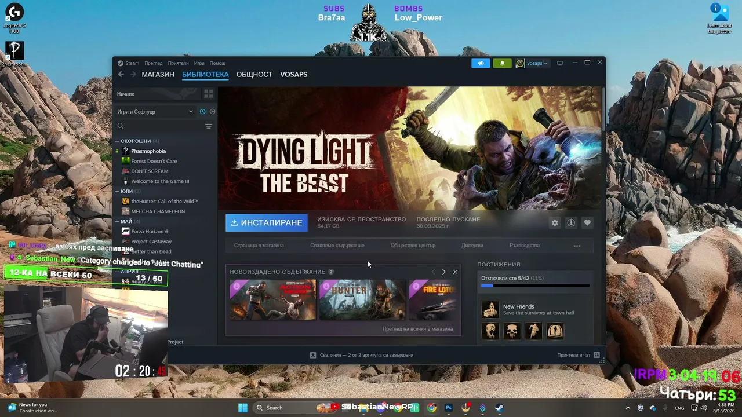Toggle the library grid view icon
This screenshot has height=417, width=742.
click(209, 94)
